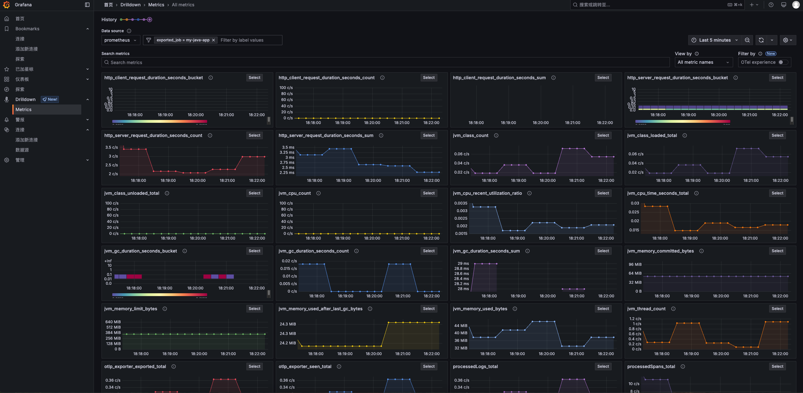Click the Grafana logo icon
803x393 pixels.
6,5
